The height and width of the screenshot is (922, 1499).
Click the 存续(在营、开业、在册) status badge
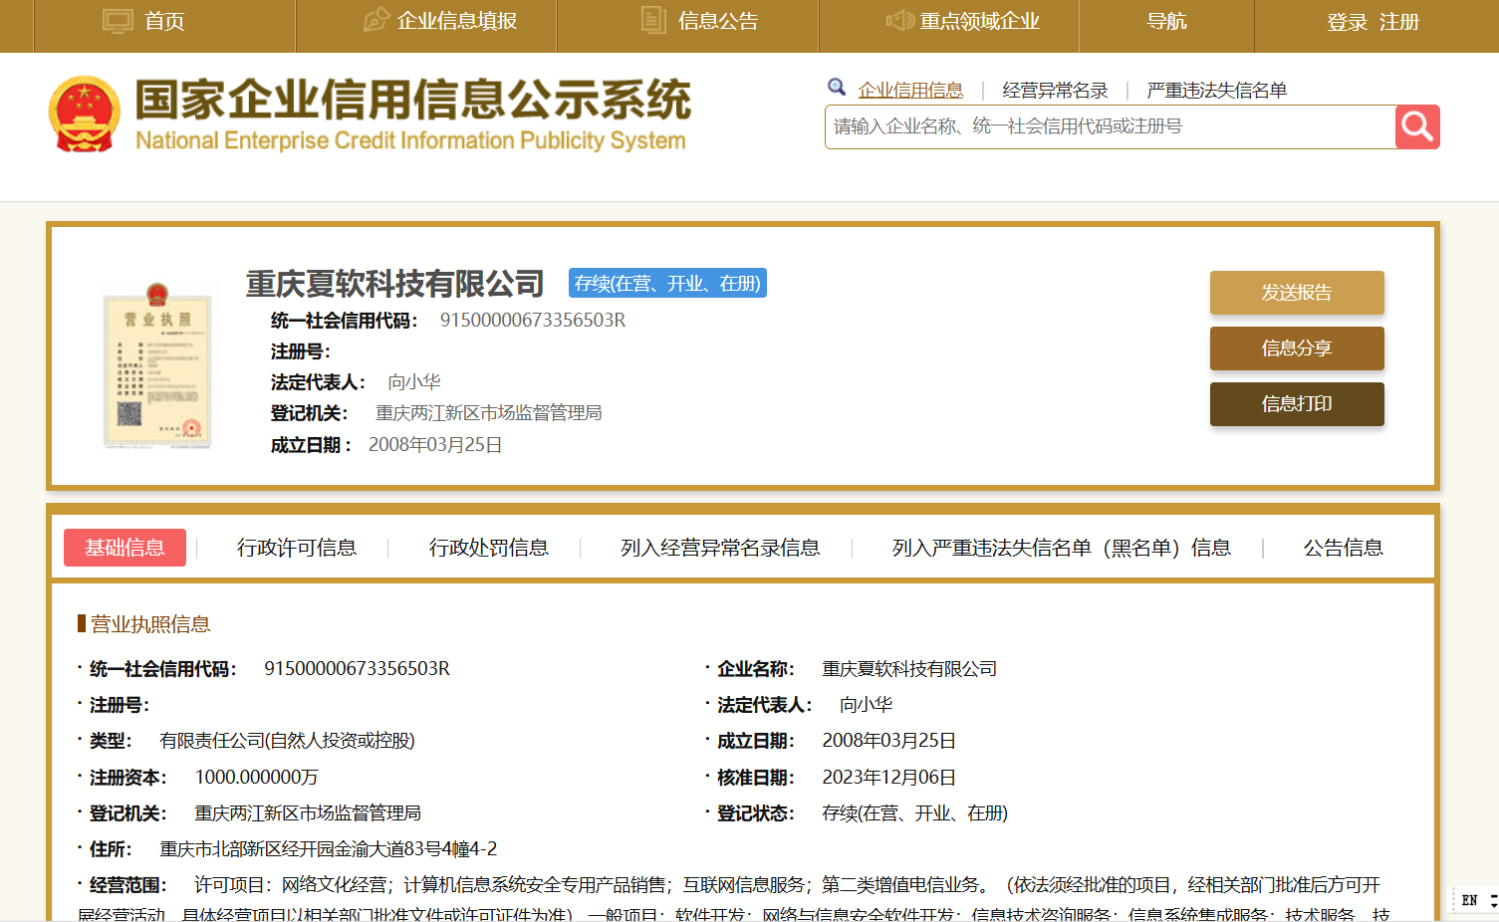[x=667, y=284]
